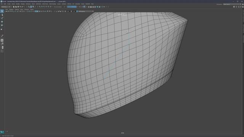Open the panel Renderer menu
Viewport: 244px width, 137px height.
point(27,10)
